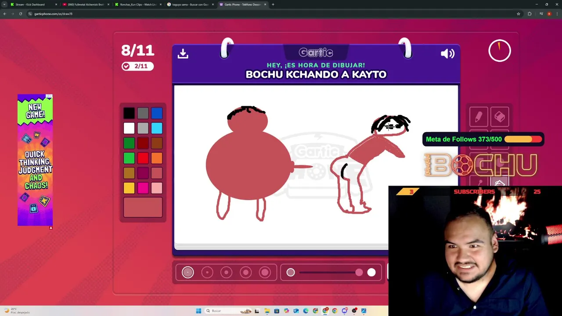
Task: Click the taskbar Buscar search box
Action: [x=229, y=311]
